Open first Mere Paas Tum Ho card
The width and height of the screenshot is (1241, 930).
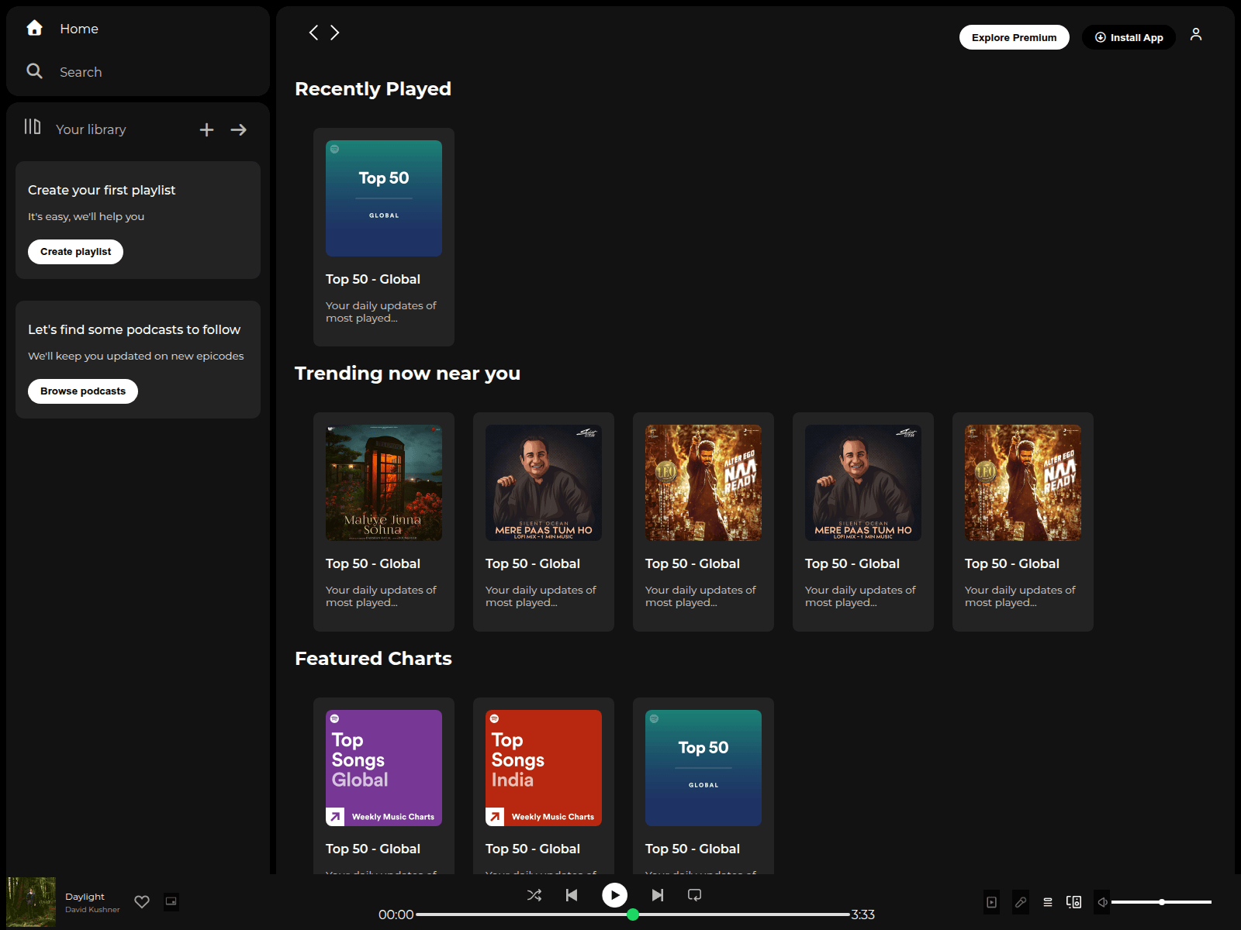(544, 522)
